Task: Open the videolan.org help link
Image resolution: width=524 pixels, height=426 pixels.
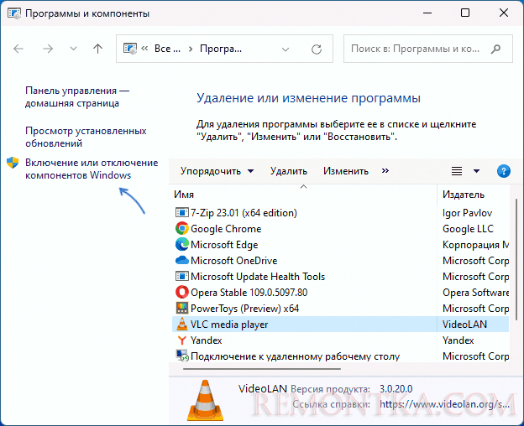Action: coord(444,404)
